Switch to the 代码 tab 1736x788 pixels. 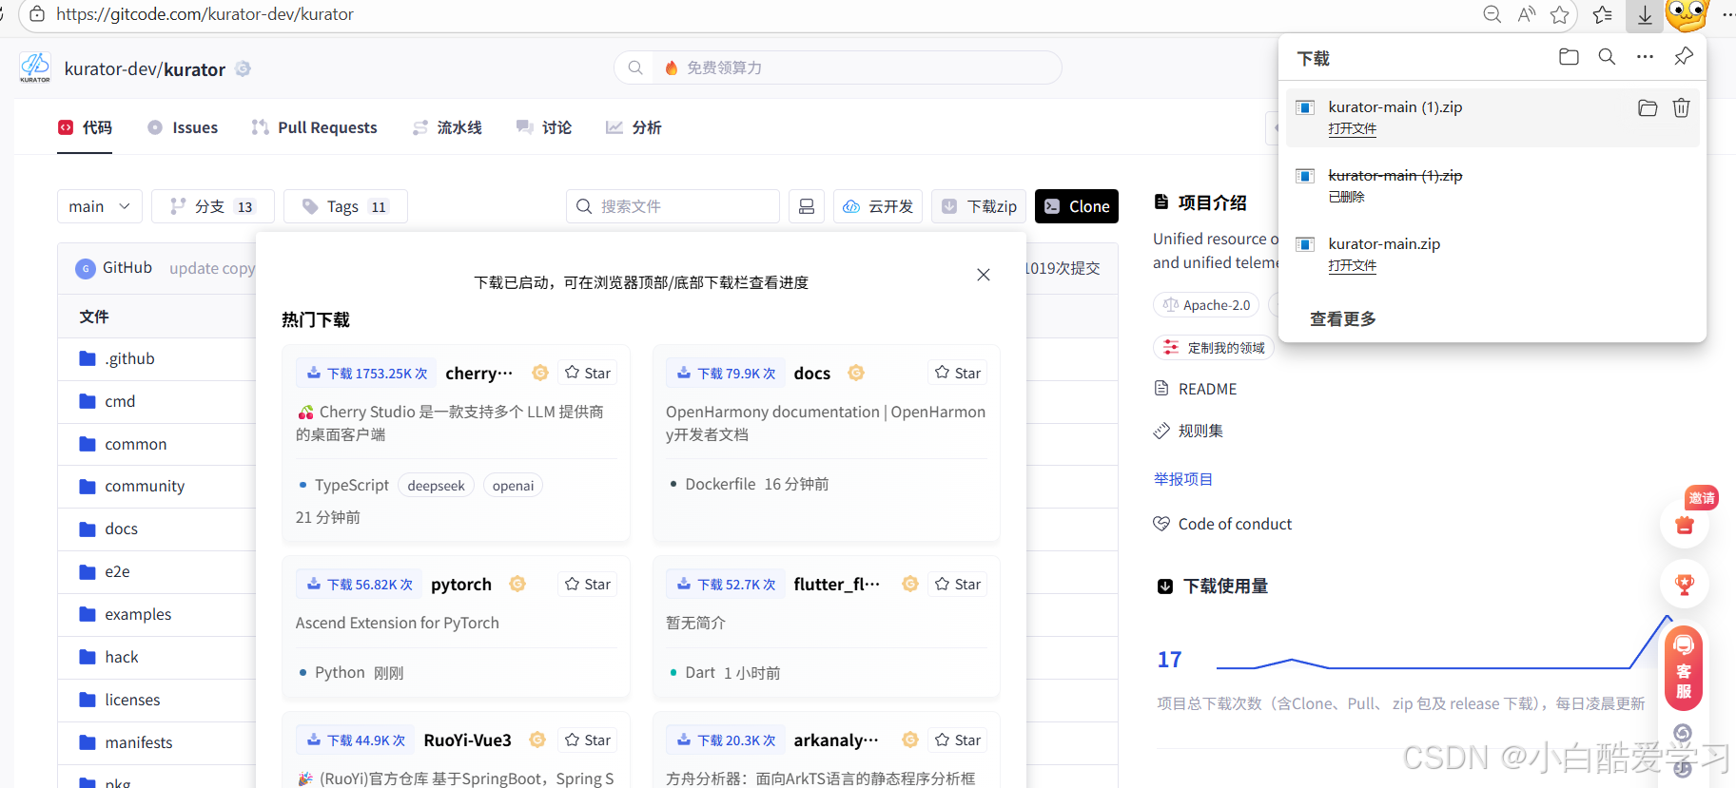point(85,127)
